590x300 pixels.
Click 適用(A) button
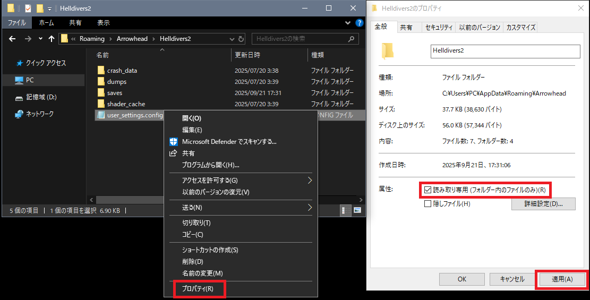[x=562, y=279]
